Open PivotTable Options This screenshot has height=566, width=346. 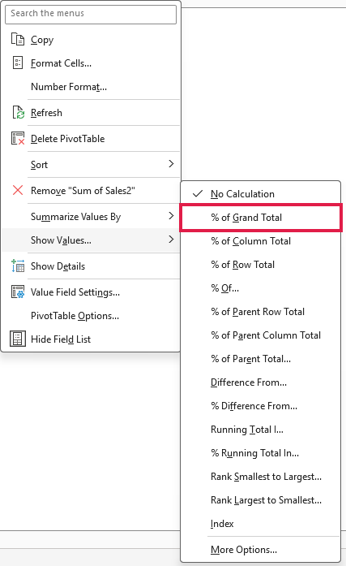coord(91,316)
